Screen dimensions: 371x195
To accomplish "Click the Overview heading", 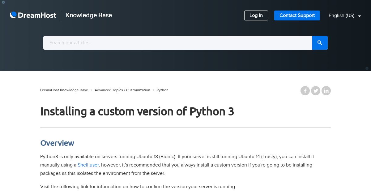I will [57, 143].
